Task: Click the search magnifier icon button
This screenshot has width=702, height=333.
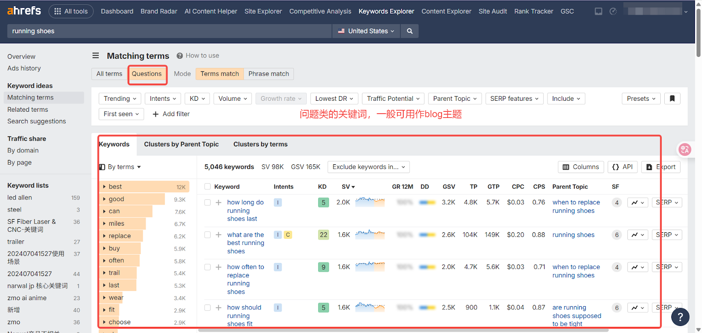Action: pos(409,31)
